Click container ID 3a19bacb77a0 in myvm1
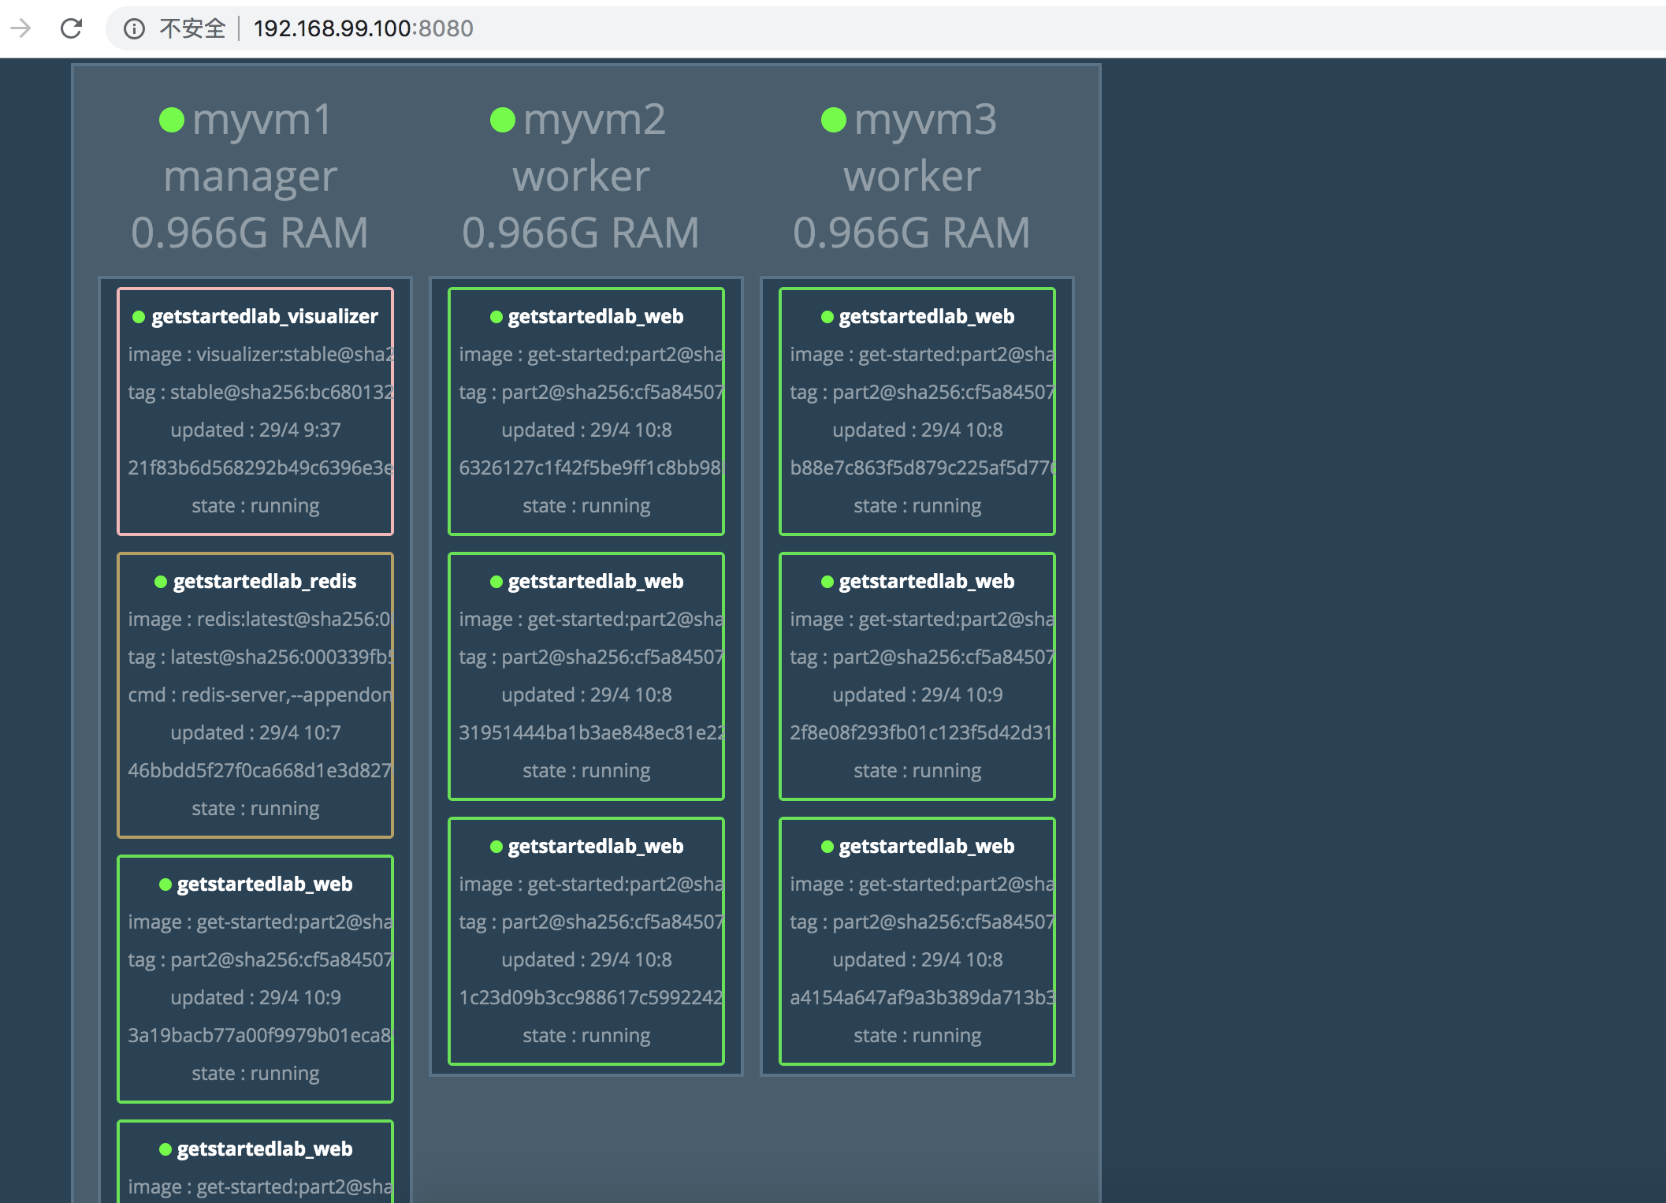Viewport: 1666px width, 1203px height. coord(258,1036)
